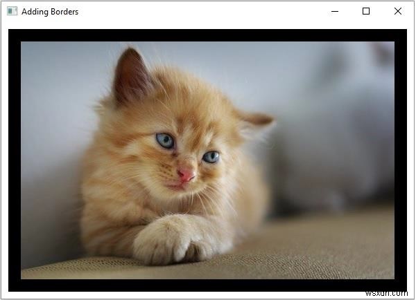Viewport: 416px width, 300px height.
Task: Click the application icon in the title bar
Action: coord(12,11)
